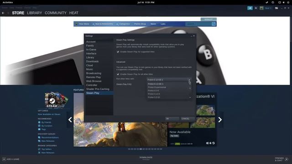Open Broadcasting settings section
292x164 pixels.
(x=94, y=73)
